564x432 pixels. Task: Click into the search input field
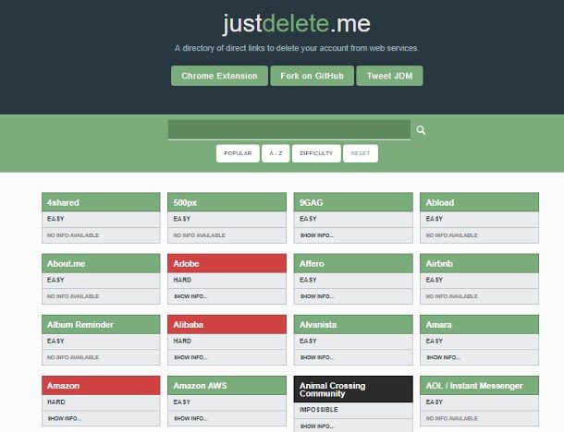pyautogui.click(x=289, y=129)
